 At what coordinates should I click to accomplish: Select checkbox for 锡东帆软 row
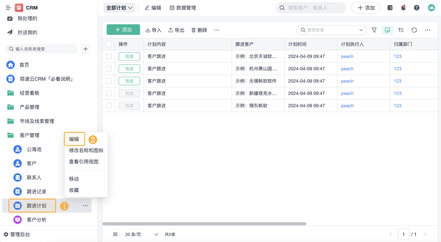(x=109, y=106)
